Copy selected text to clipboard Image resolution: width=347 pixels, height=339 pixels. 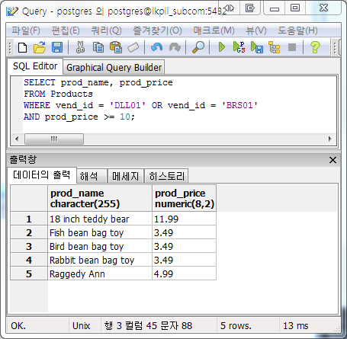pyautogui.click(x=98, y=47)
